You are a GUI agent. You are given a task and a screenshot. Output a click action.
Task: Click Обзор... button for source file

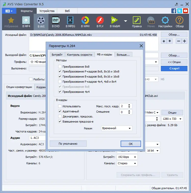click(174, 35)
